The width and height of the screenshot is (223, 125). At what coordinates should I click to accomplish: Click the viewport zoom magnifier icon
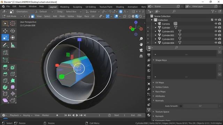(x=141, y=39)
